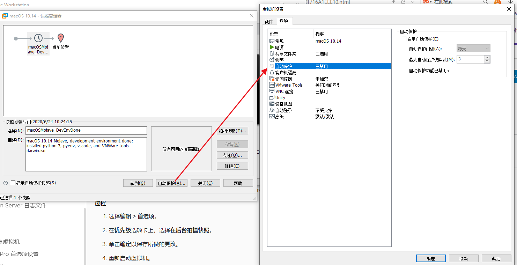Click 关闭(C) in snapshot manager

tap(205, 183)
